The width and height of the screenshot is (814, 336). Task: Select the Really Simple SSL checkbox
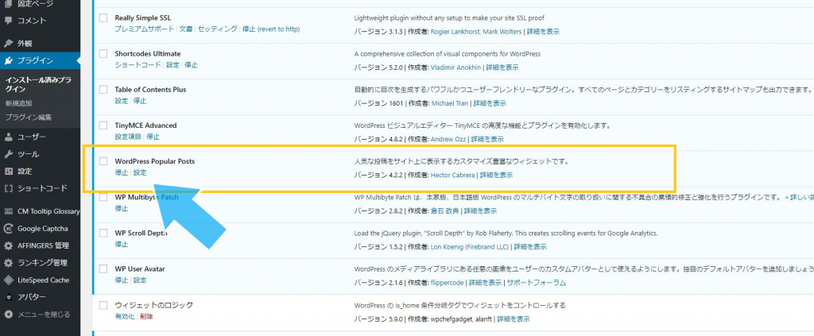tap(103, 17)
